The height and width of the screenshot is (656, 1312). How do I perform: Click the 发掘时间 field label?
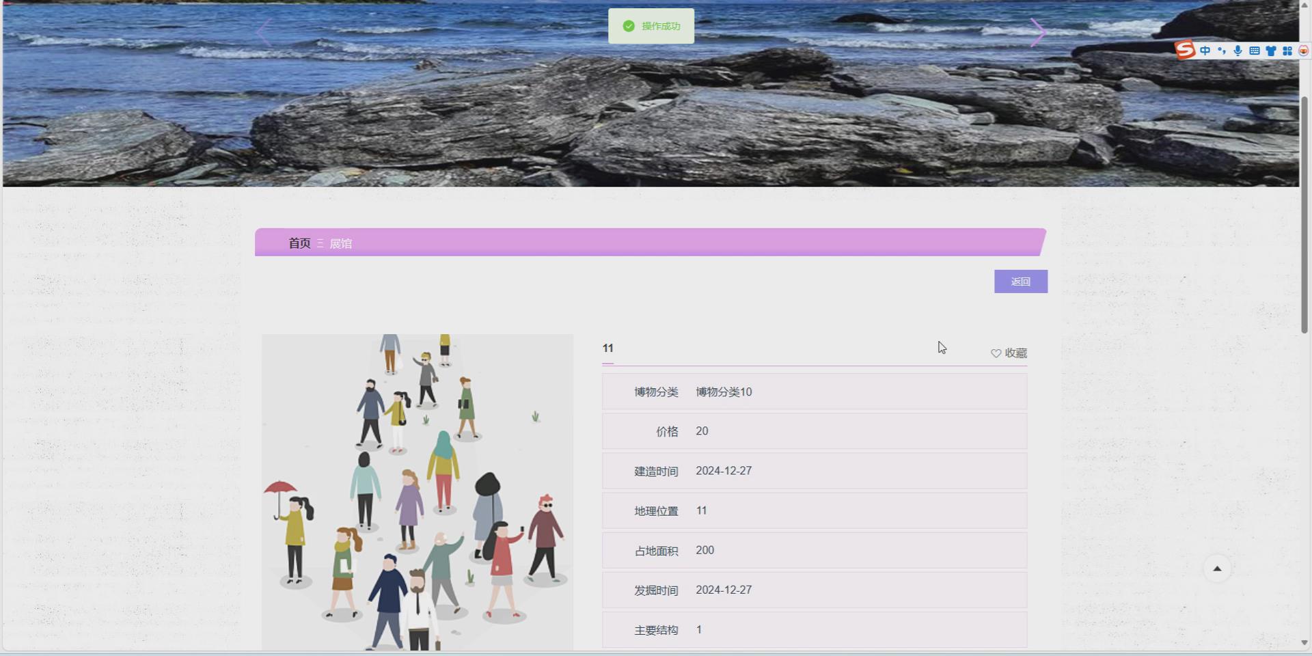tap(656, 590)
